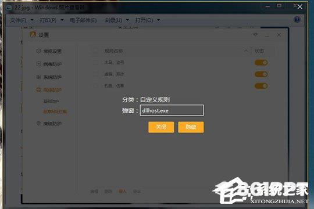This screenshot has height=209, width=314.
Task: Open the settings window's title bar menu icon
Action: coord(255,35)
